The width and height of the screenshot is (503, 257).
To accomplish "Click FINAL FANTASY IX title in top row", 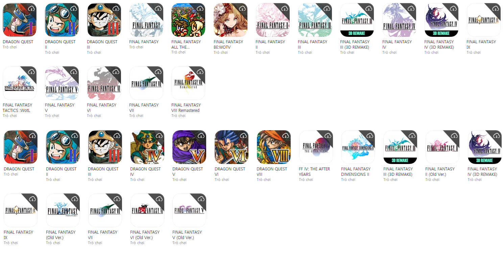I will (481, 44).
